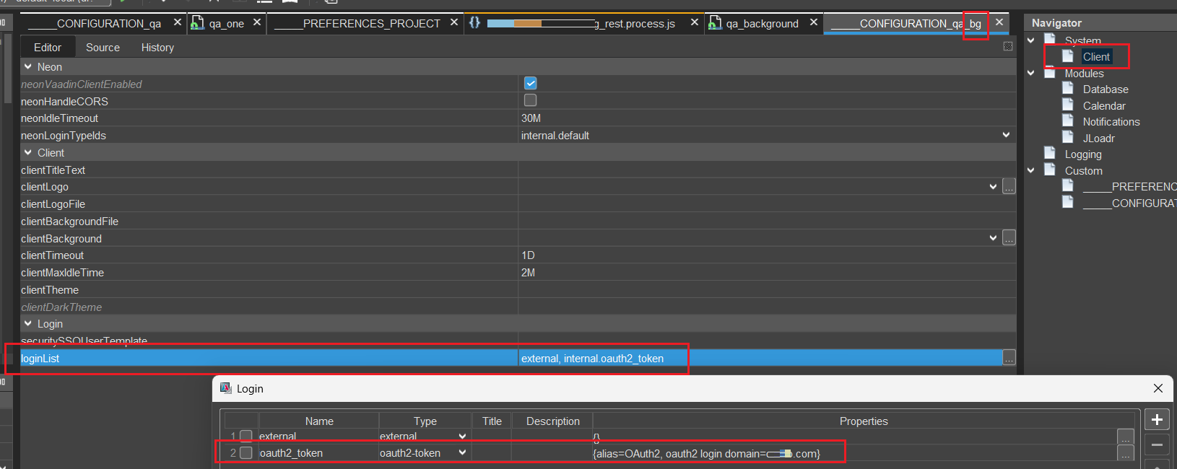Click the neonIdleTimeout value 30M
The height and width of the screenshot is (469, 1177).
click(x=531, y=118)
